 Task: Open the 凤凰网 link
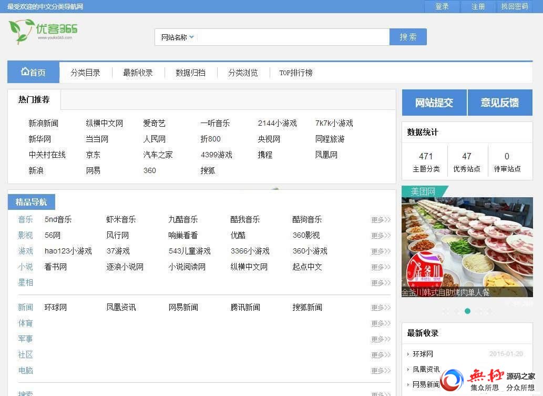click(326, 155)
